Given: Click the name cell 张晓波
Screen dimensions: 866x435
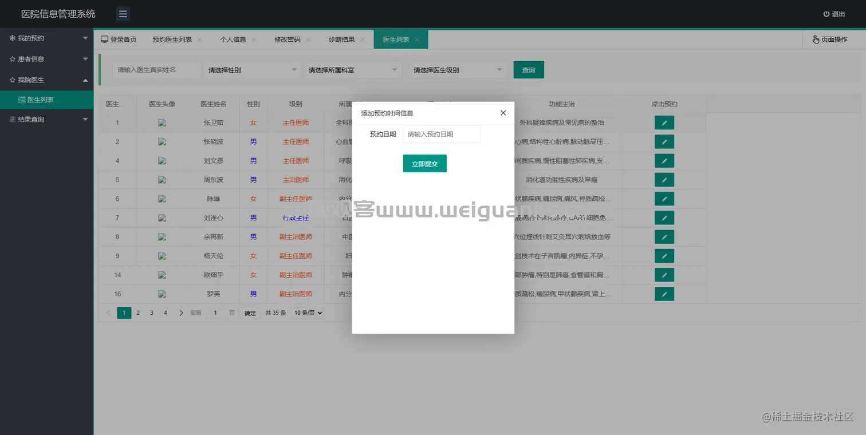Looking at the screenshot, I should [214, 141].
